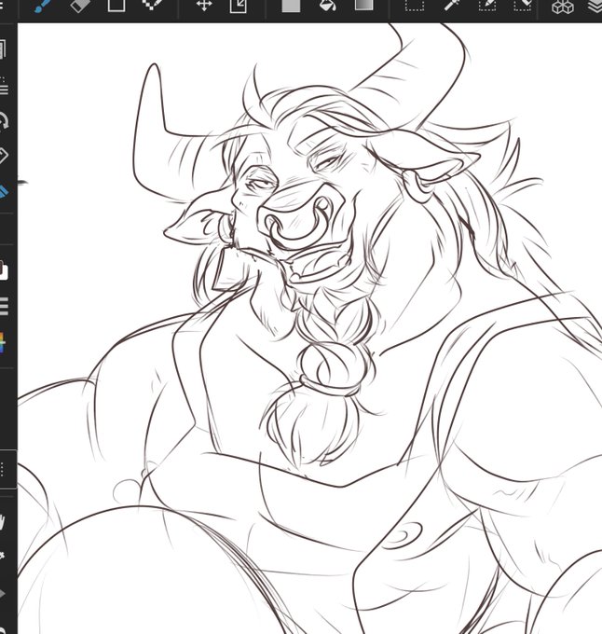This screenshot has height=634, width=602.
Task: Select the Selection Eraser tool
Action: 523,6
